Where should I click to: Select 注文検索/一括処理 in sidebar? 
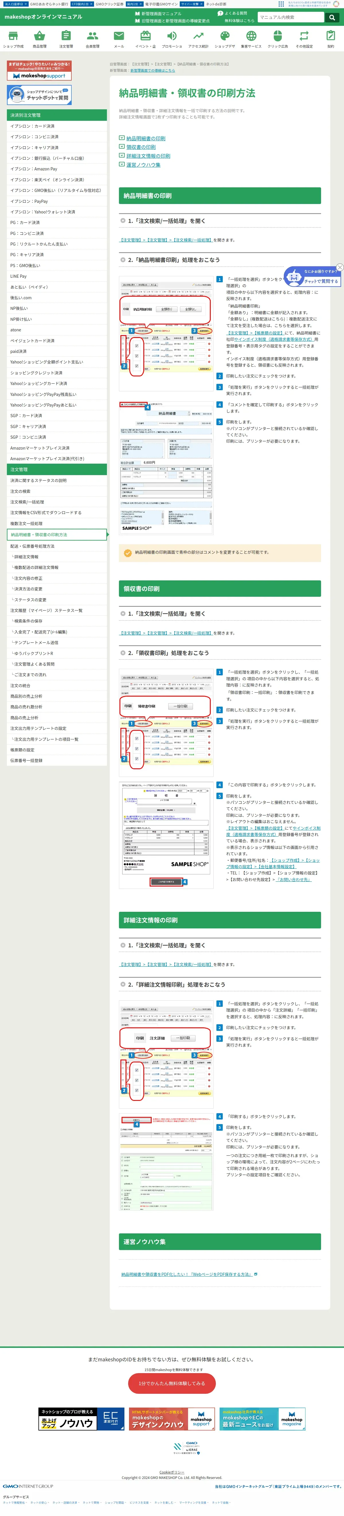[x=57, y=502]
